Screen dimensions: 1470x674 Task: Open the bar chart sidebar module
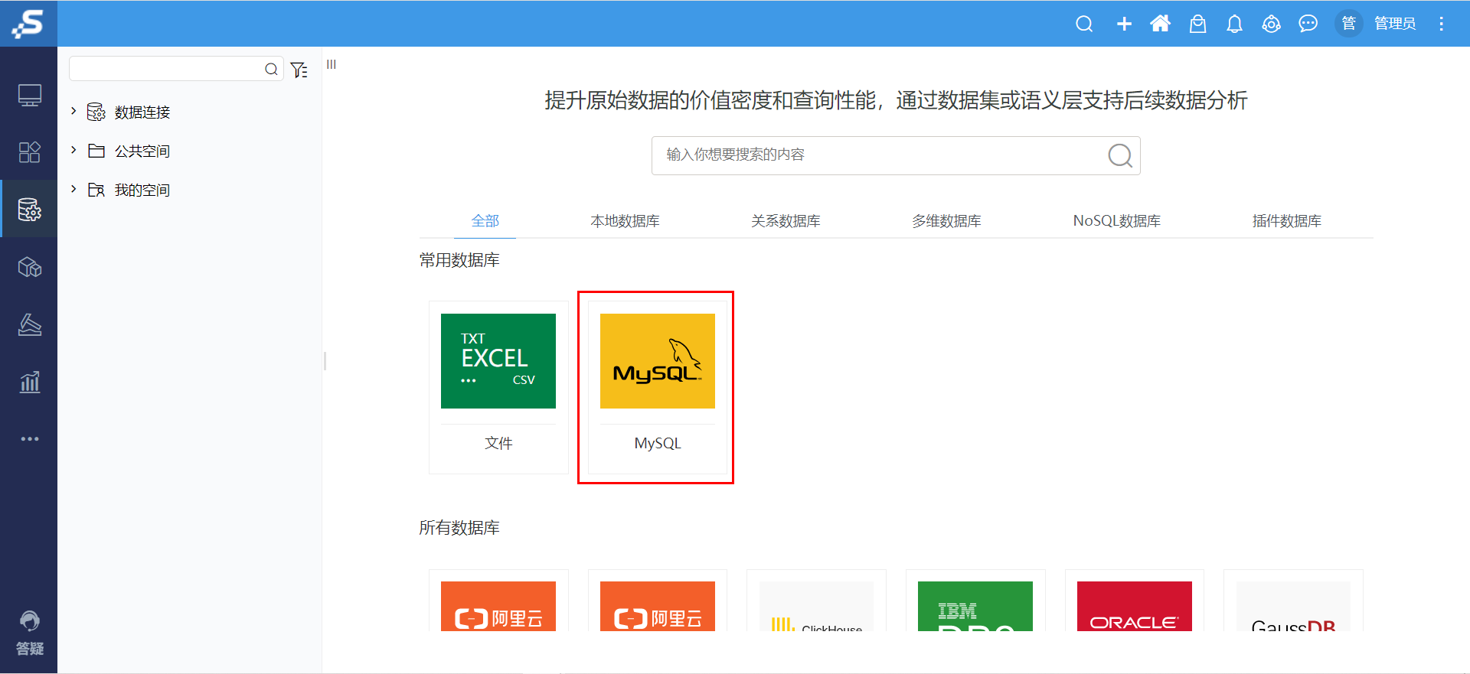pos(29,382)
